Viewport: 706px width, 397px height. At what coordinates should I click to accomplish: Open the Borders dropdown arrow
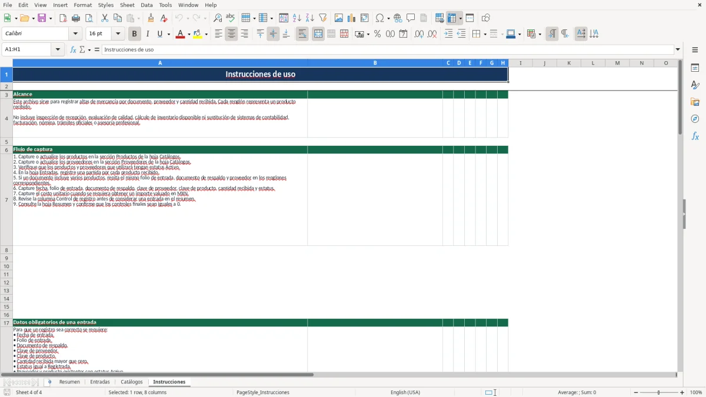pos(484,34)
